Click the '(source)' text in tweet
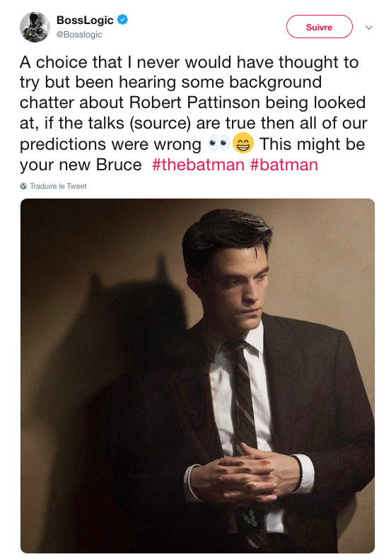The width and height of the screenshot is (391, 559). pos(161,124)
